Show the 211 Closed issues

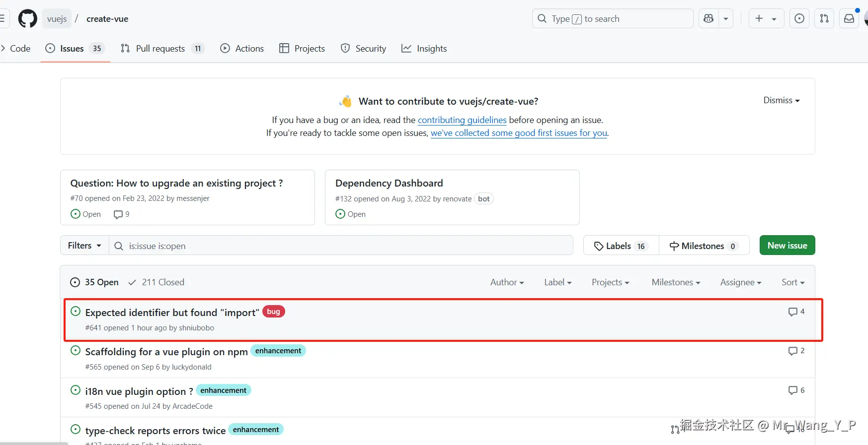point(157,282)
